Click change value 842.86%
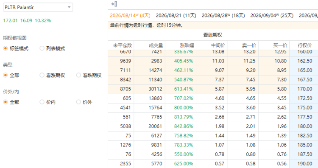 click(184, 126)
